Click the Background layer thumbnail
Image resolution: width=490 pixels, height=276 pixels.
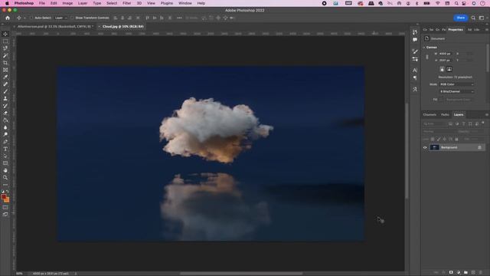click(434, 147)
